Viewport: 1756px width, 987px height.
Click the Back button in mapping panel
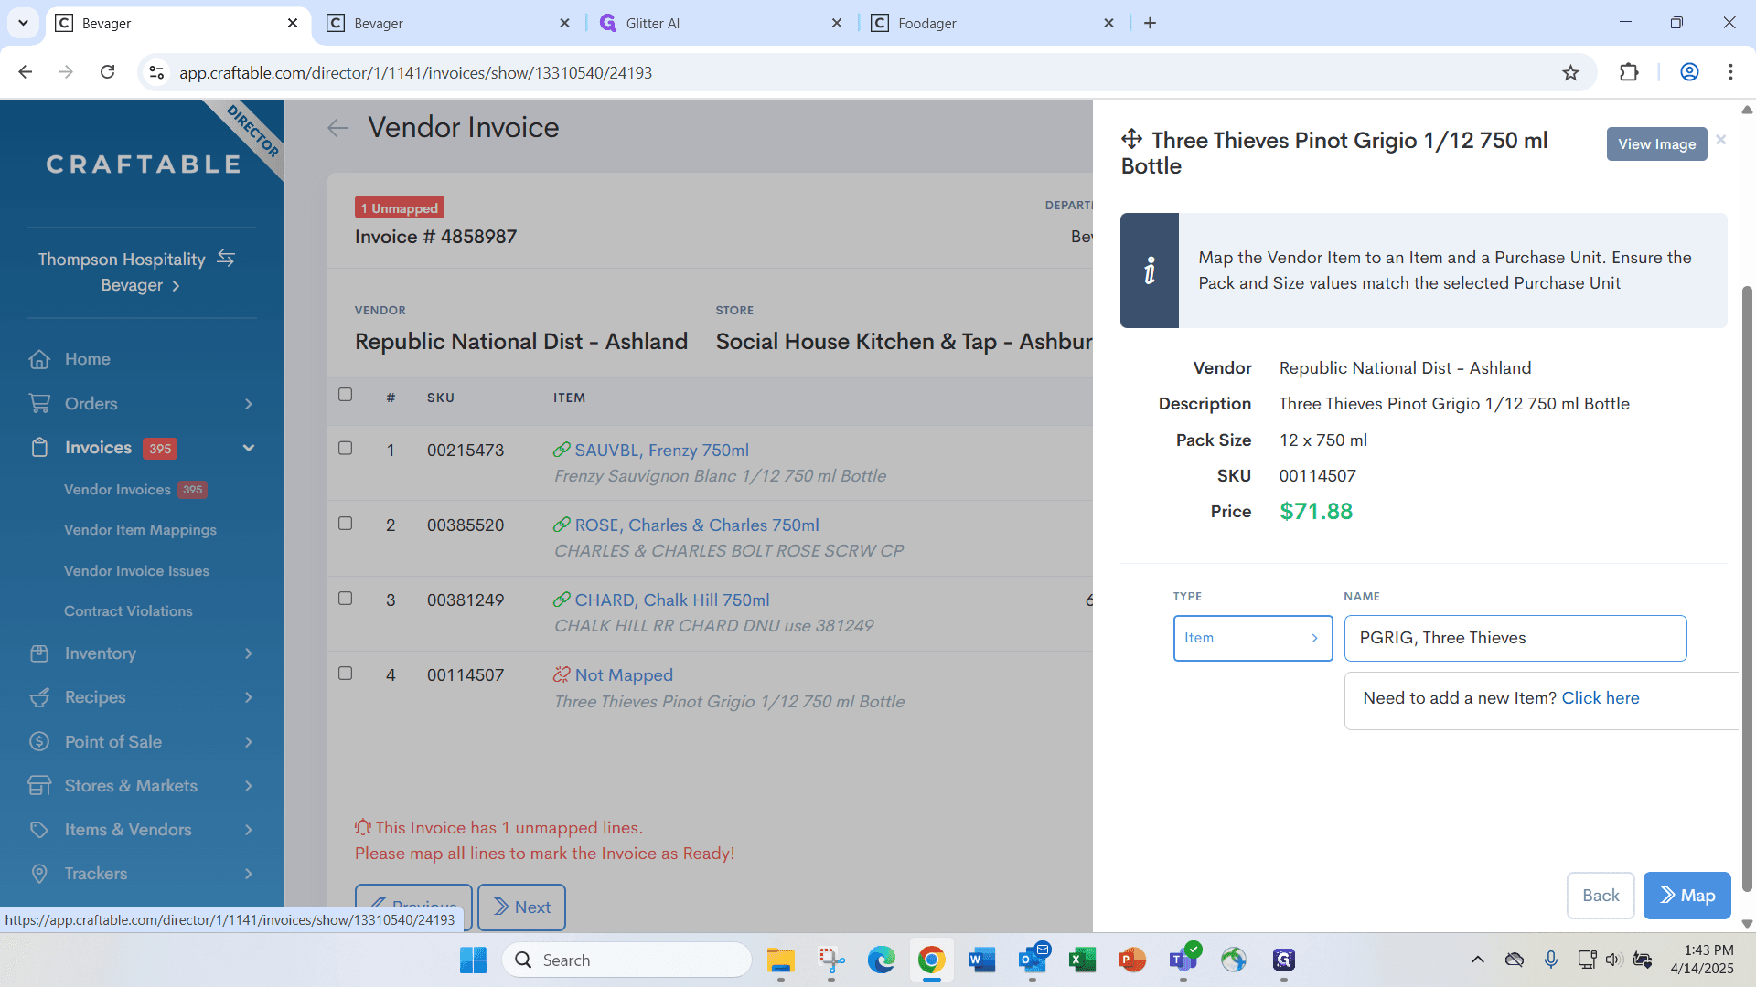point(1601,896)
